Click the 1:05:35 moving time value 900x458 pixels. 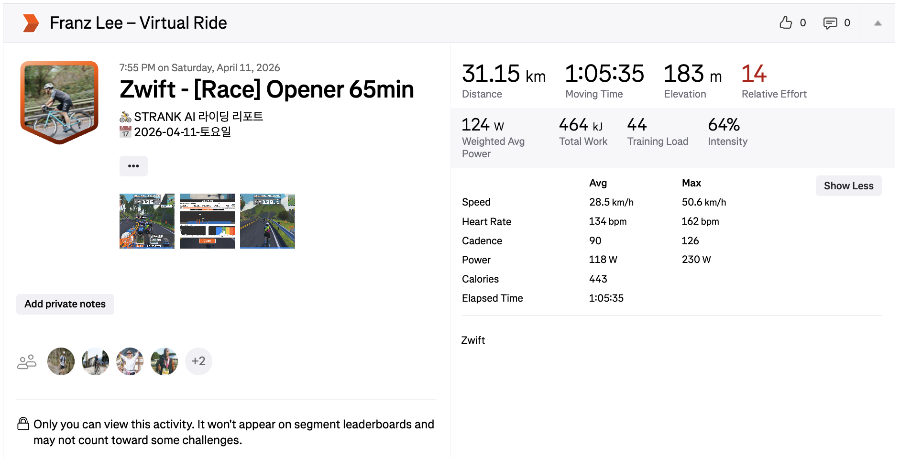(x=604, y=74)
